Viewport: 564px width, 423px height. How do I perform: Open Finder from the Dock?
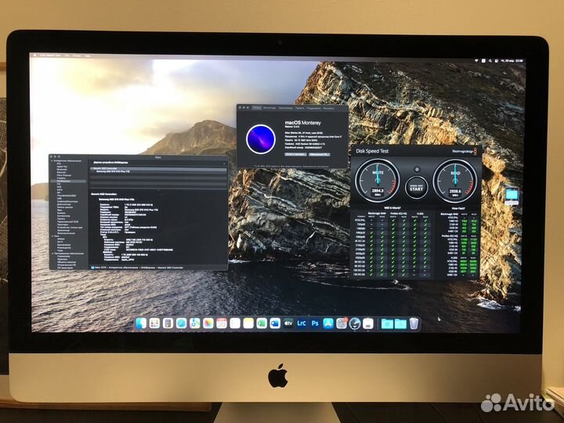click(x=141, y=324)
